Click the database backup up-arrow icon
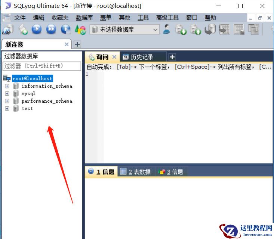Viewport: 274px width, 239px height. (196, 30)
